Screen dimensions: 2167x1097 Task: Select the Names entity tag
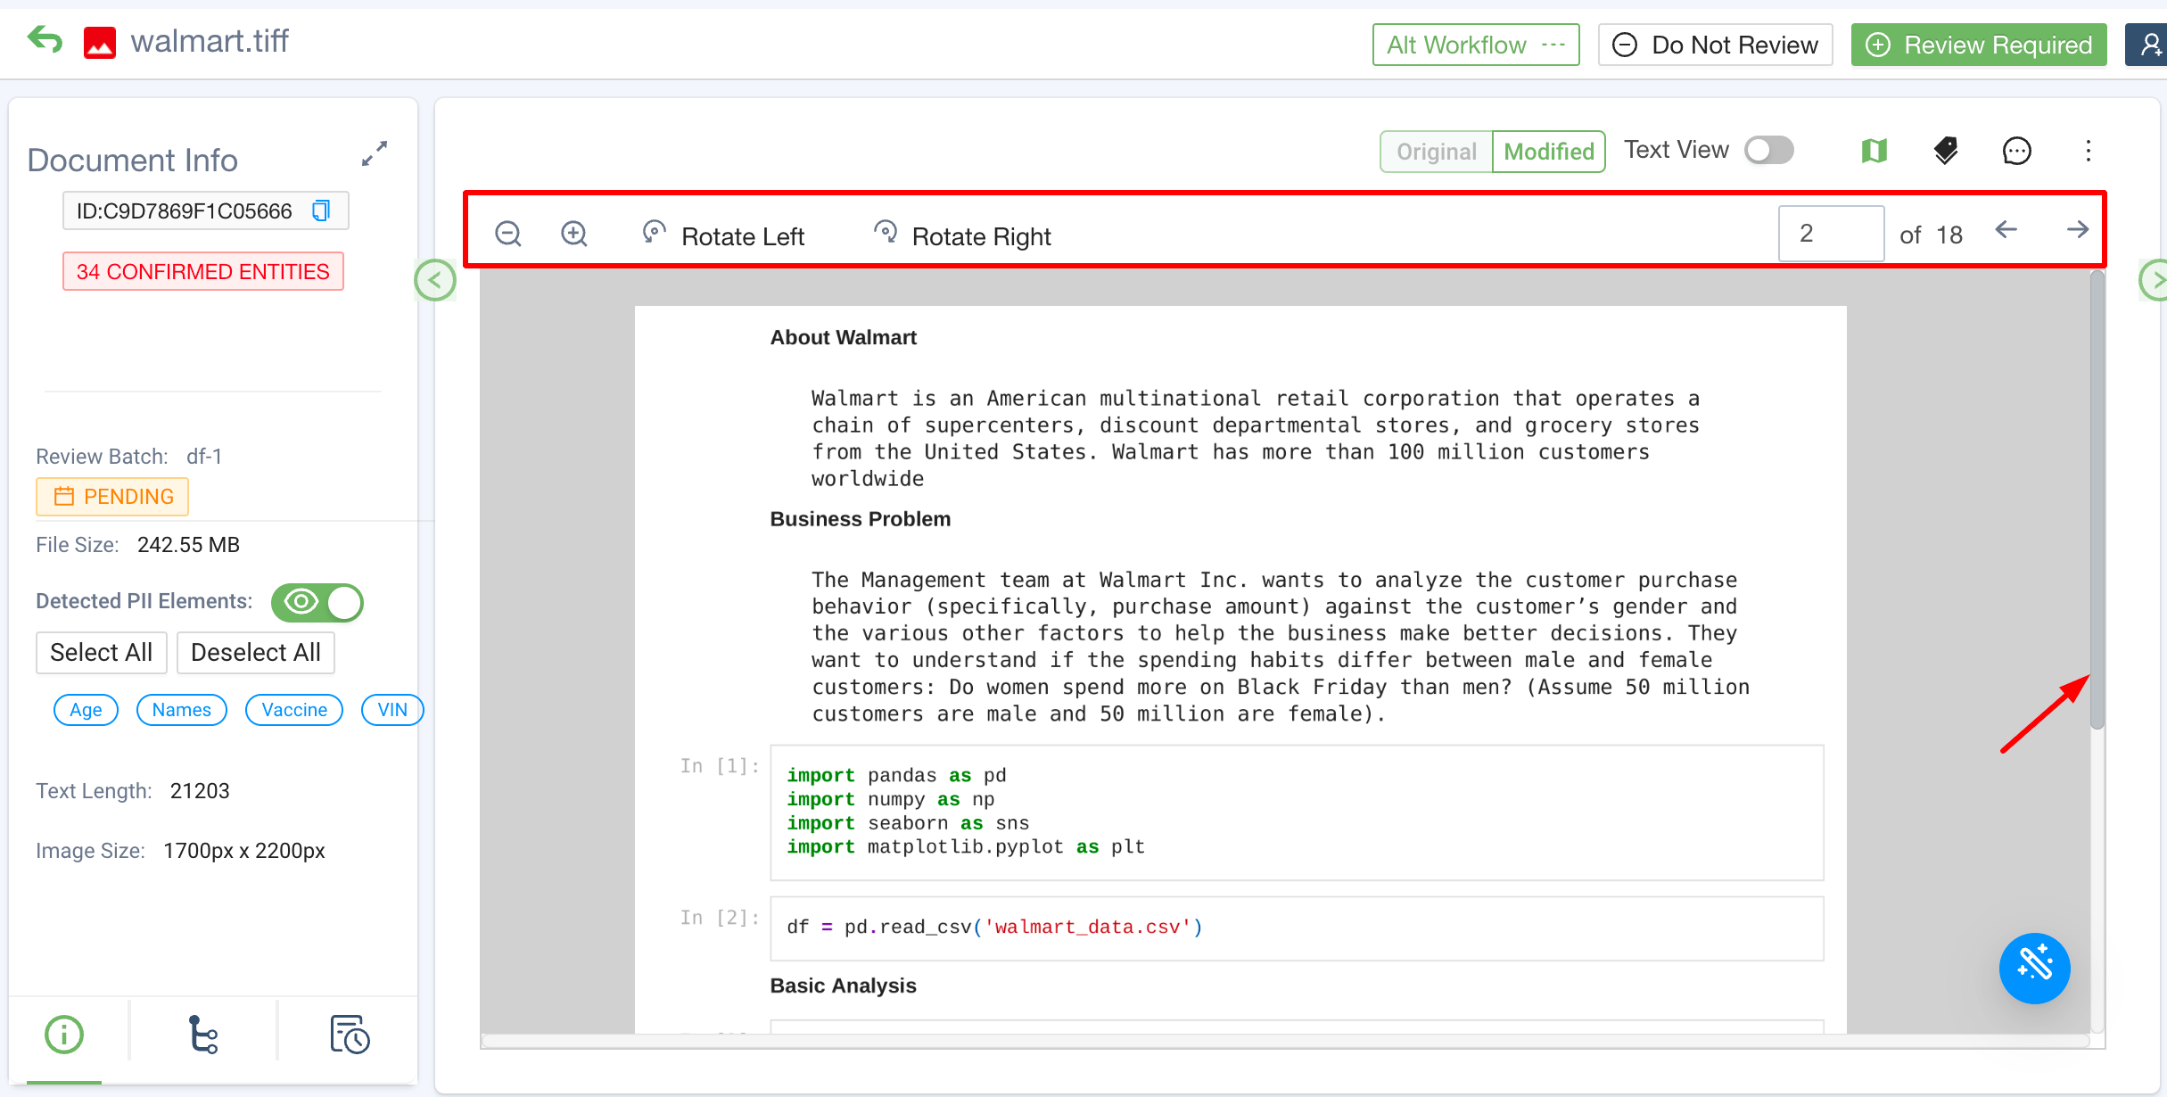pos(182,710)
